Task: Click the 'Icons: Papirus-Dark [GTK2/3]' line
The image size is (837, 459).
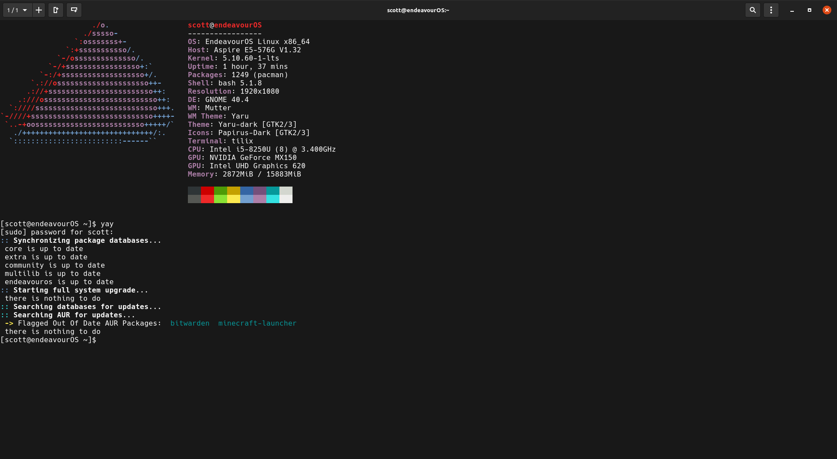Action: [249, 133]
